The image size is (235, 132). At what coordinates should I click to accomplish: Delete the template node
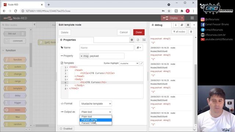pos(65,33)
